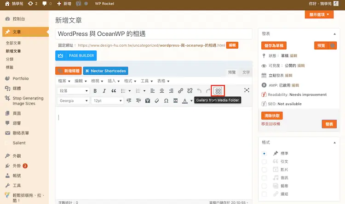Toggle distraction-free fullscreen editor icon
345x204 pixels.
click(247, 90)
